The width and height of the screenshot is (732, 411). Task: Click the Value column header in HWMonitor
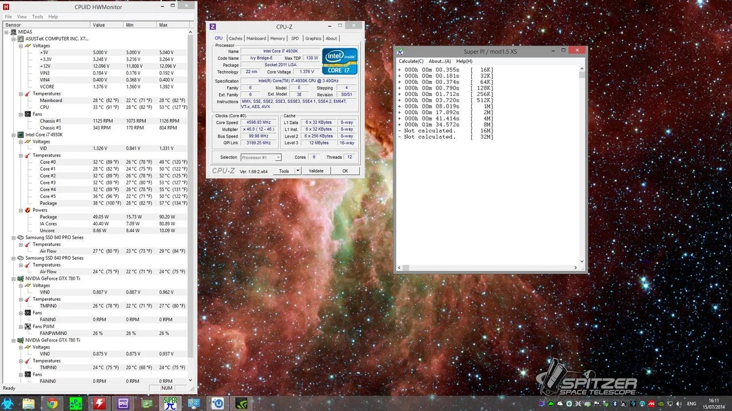coord(107,25)
